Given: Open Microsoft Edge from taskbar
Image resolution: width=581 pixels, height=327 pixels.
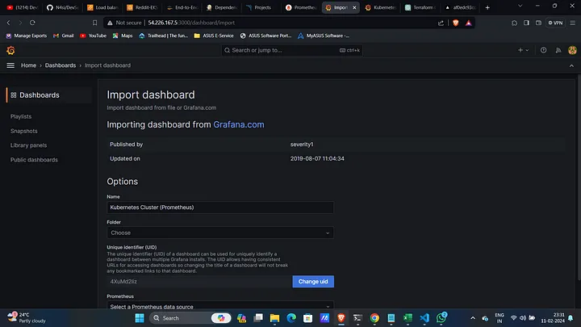Looking at the screenshot, I should [291, 318].
